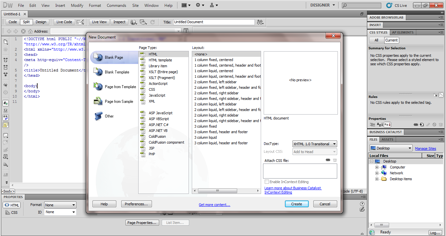Click the Indent Code icon
This screenshot has width=446, height=236.
6,175
